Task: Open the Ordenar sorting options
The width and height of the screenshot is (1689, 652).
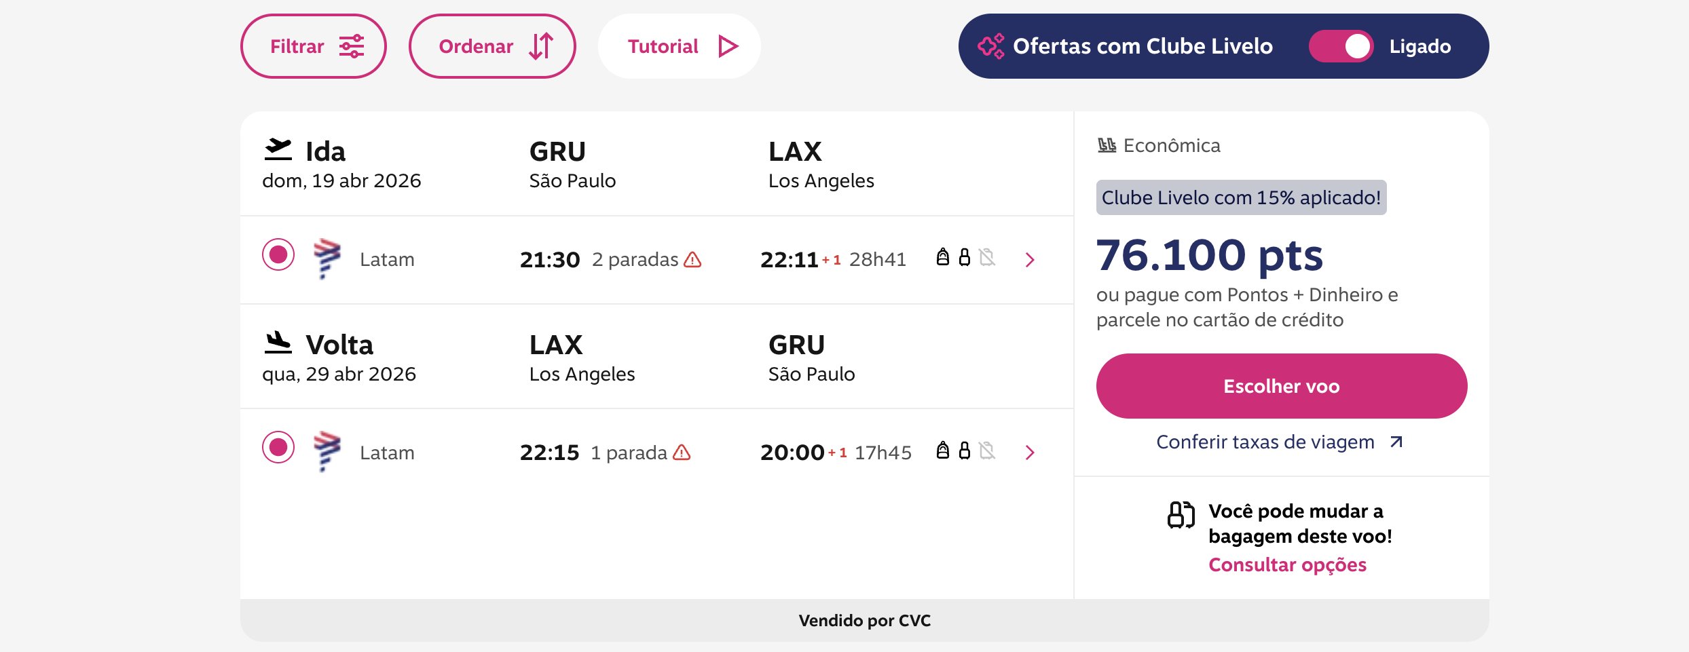Action: 492,46
